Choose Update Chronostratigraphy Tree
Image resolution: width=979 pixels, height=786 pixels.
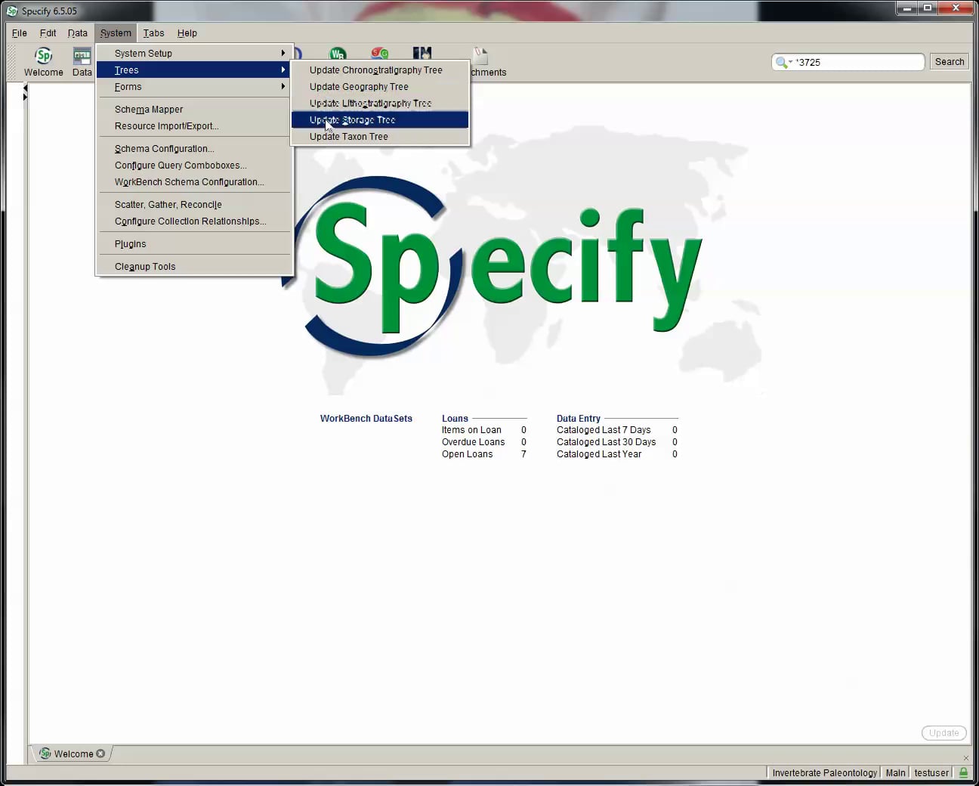(380, 70)
